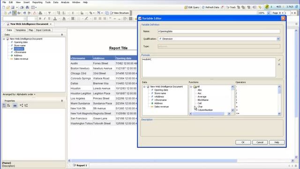
Task: Click Cancel in Variable Editor
Action: click(x=260, y=142)
